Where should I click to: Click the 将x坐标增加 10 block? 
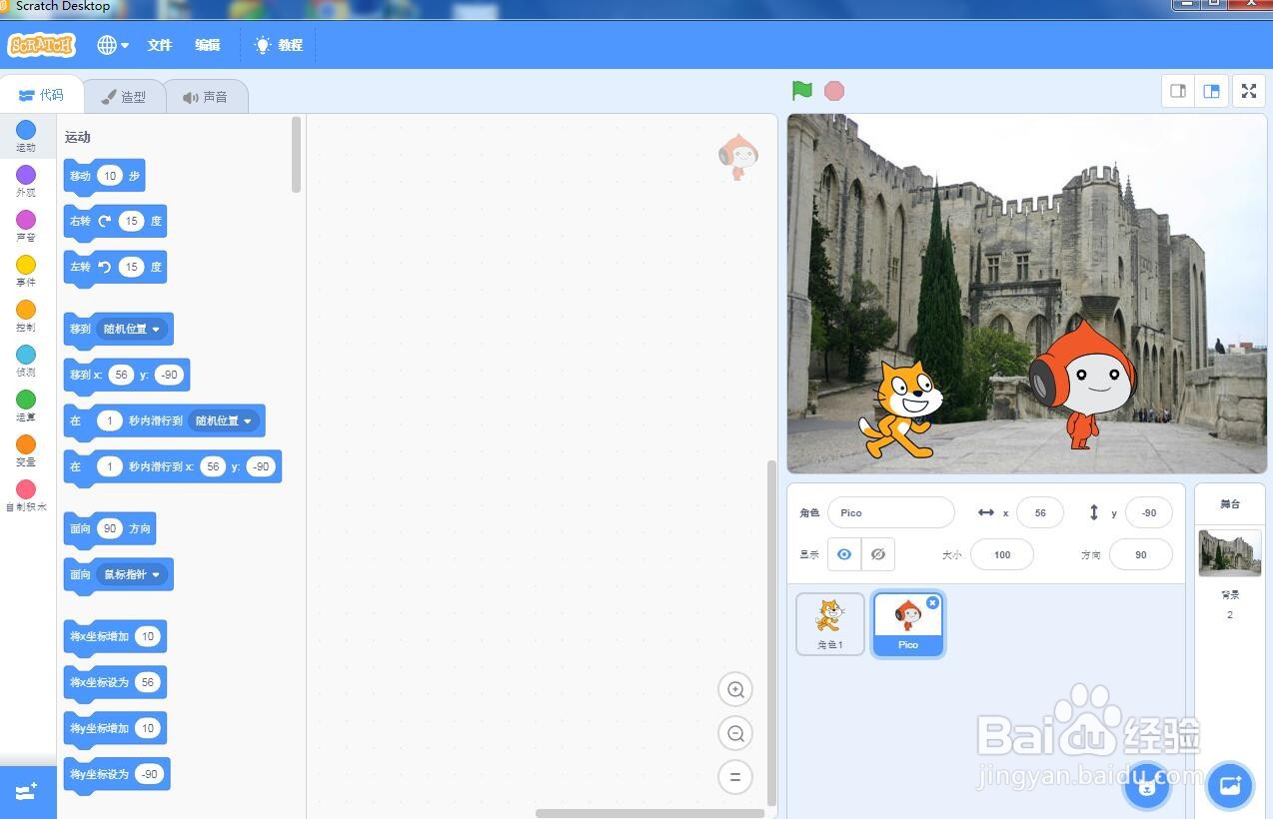(x=115, y=636)
